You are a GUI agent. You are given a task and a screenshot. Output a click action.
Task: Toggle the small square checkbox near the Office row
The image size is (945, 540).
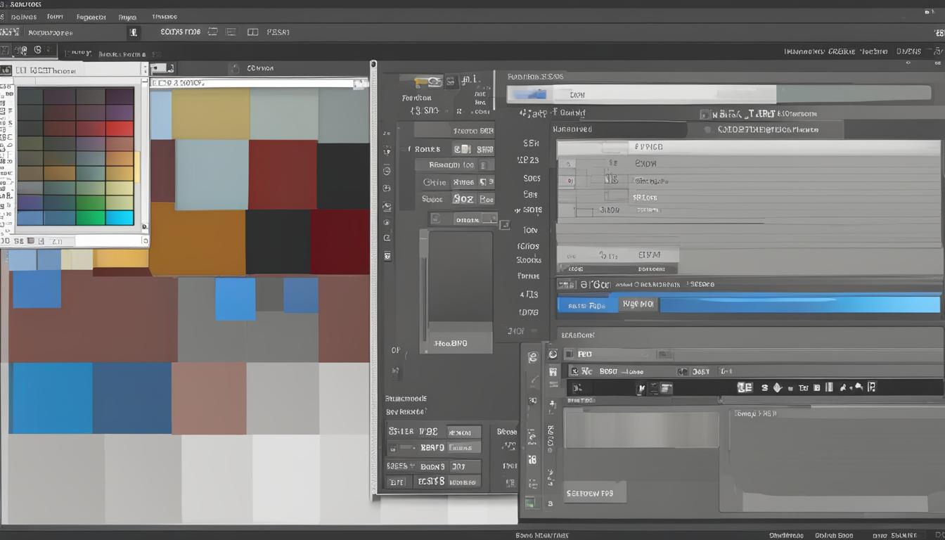pos(481,181)
